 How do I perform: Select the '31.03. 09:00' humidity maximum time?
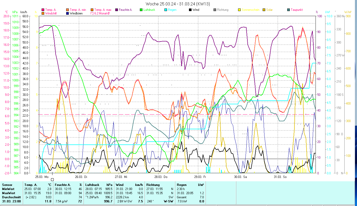[63, 193]
